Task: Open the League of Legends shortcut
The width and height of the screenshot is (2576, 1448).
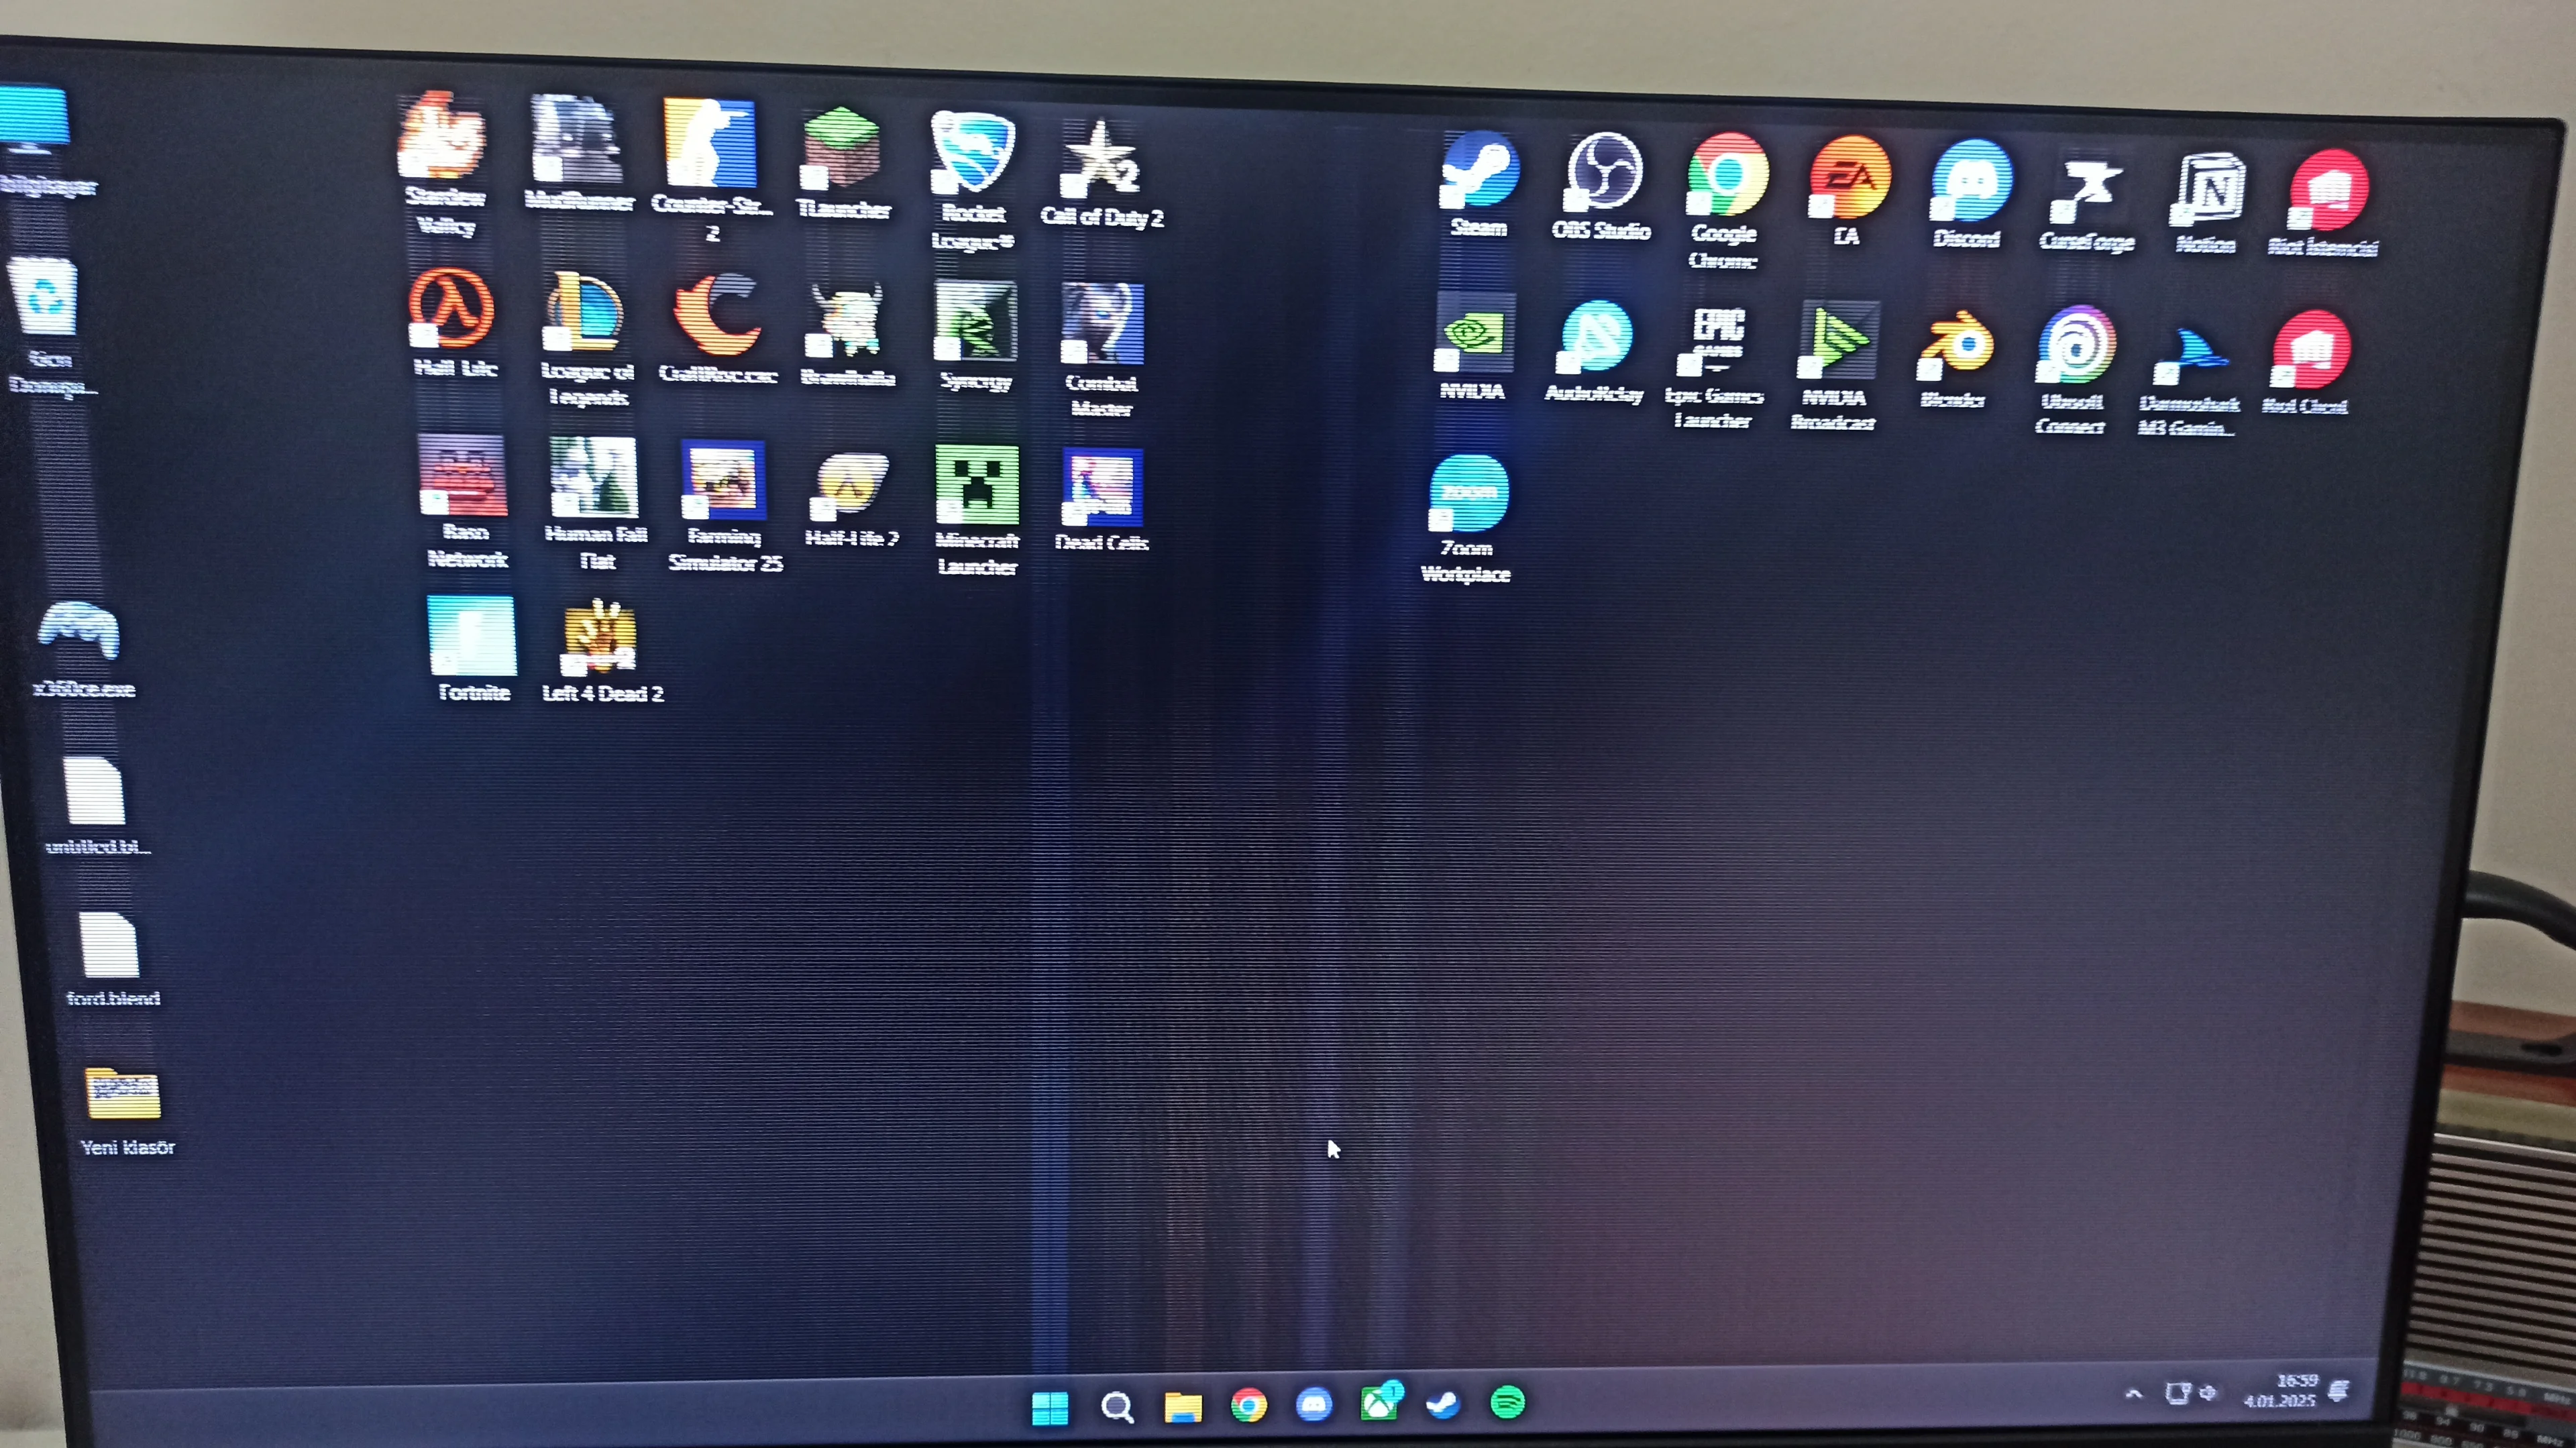Action: point(584,313)
